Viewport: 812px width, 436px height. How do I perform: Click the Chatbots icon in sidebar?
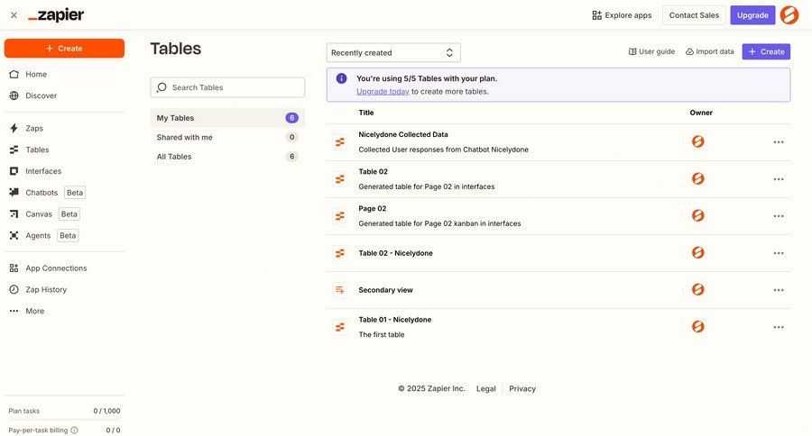coord(14,193)
